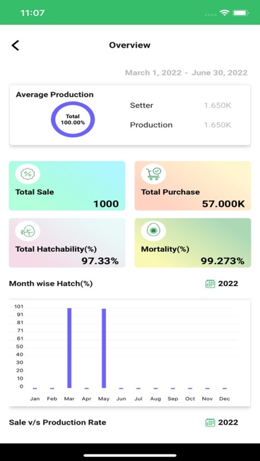The width and height of the screenshot is (260, 461).
Task: Tap the 99.273% mortality value
Action: coord(223,261)
